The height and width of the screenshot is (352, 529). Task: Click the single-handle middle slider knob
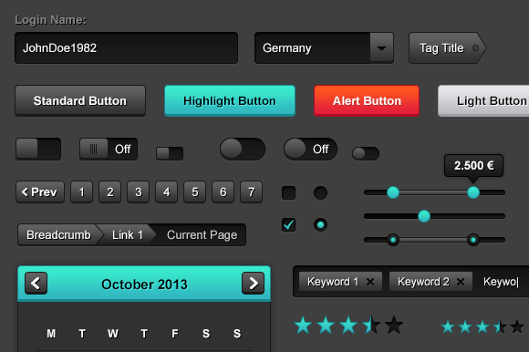[424, 216]
